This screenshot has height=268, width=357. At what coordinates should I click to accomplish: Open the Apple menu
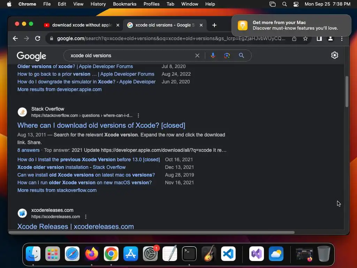(9, 4)
